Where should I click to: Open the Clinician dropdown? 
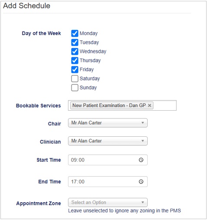click(x=108, y=141)
